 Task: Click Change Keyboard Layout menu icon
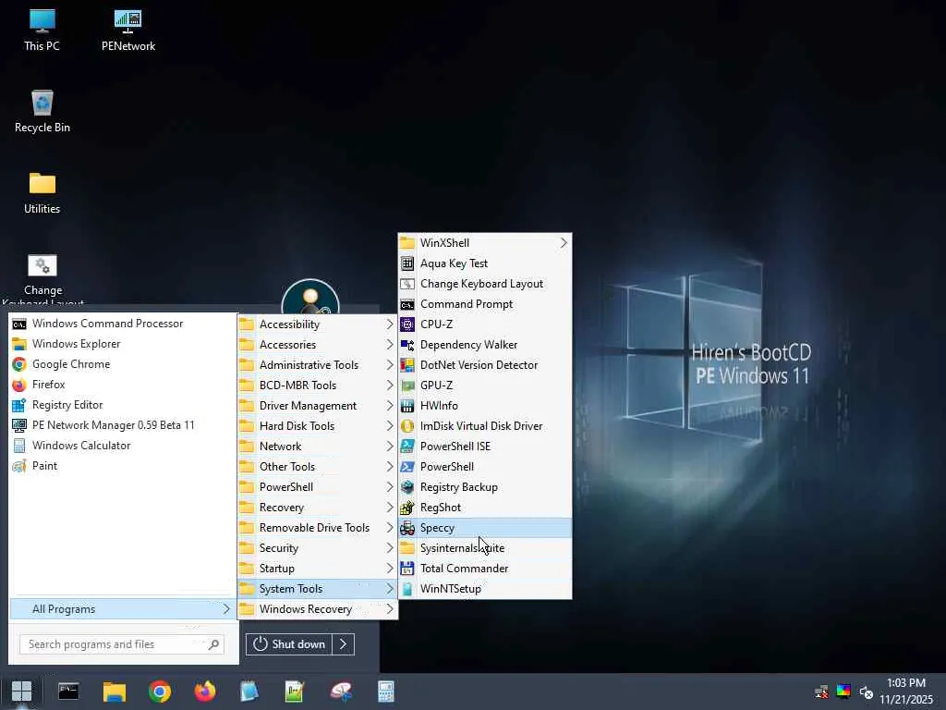(x=407, y=284)
